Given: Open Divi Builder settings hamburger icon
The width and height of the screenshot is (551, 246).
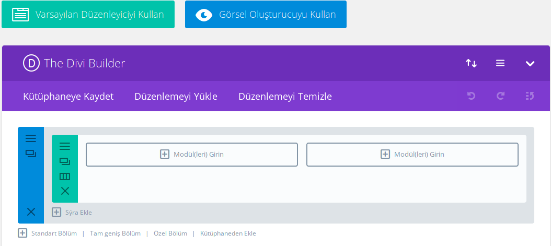Looking at the screenshot, I should click(500, 63).
